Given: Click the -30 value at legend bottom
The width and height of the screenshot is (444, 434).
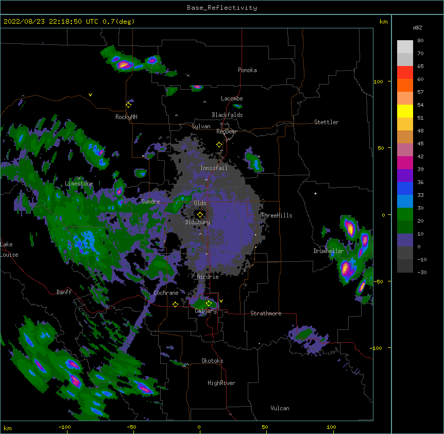Looking at the screenshot, I should click(422, 272).
